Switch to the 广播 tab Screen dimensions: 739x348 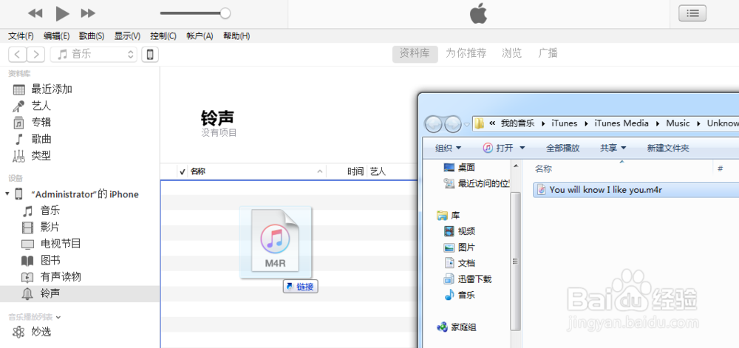548,53
